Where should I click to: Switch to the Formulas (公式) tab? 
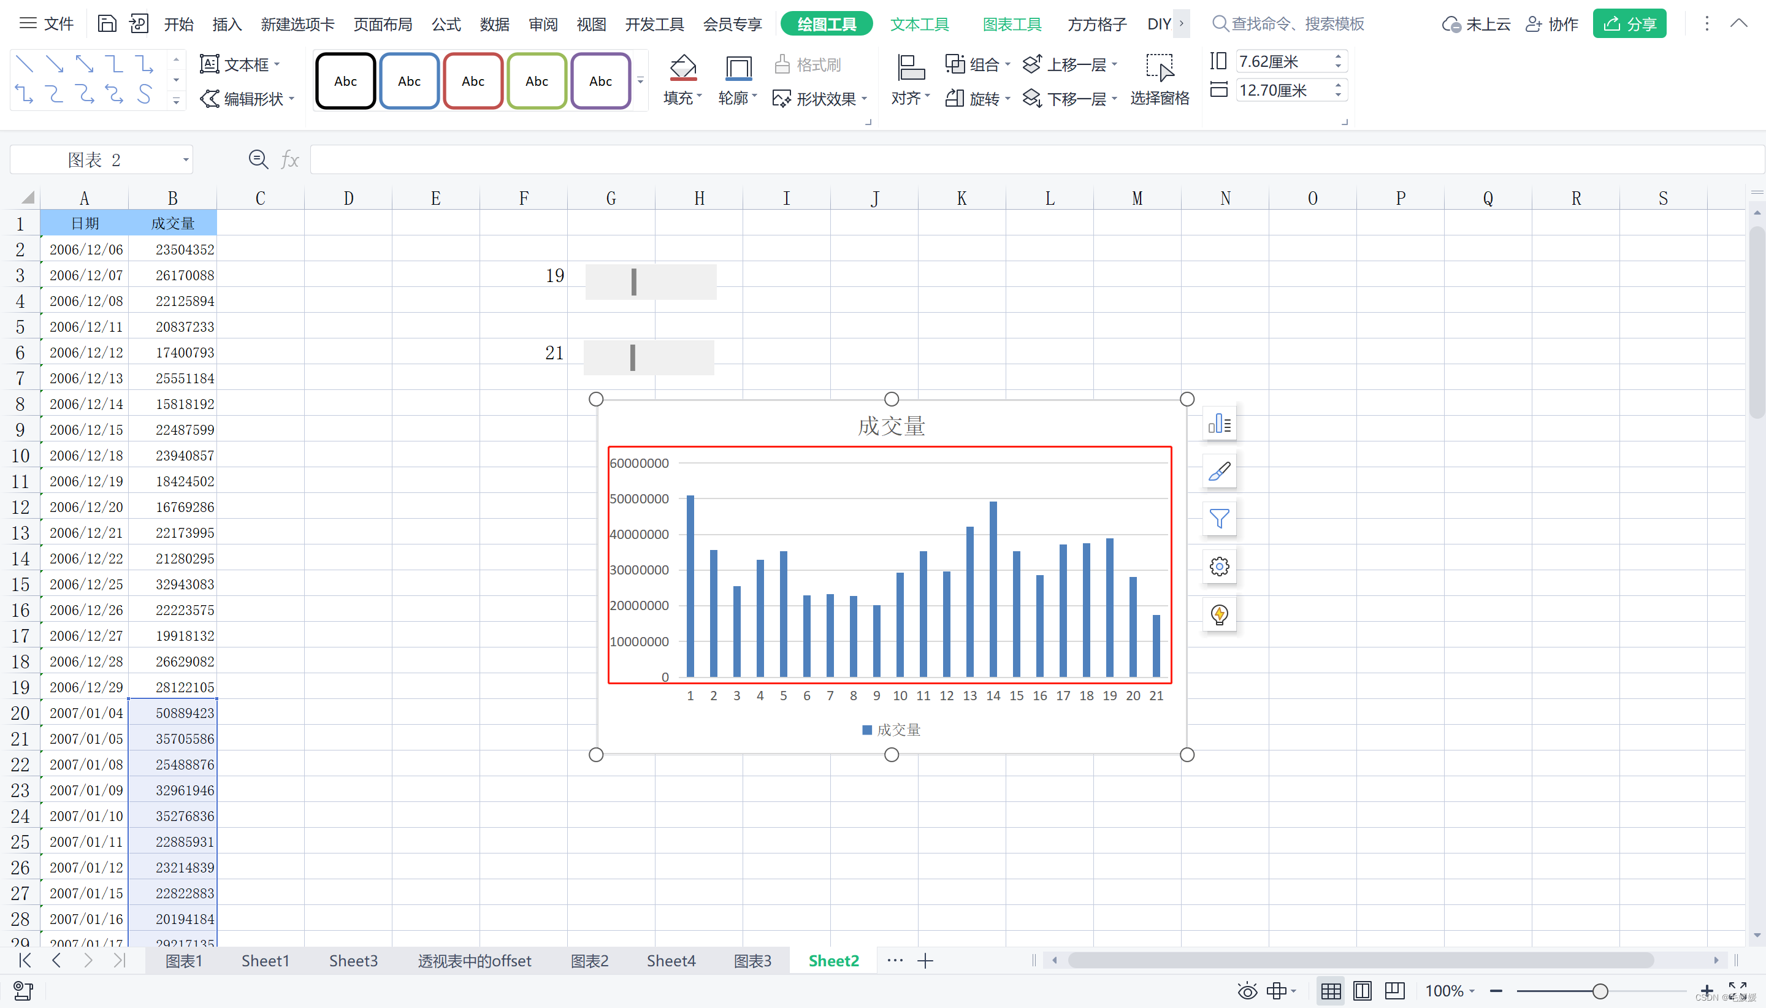click(446, 25)
